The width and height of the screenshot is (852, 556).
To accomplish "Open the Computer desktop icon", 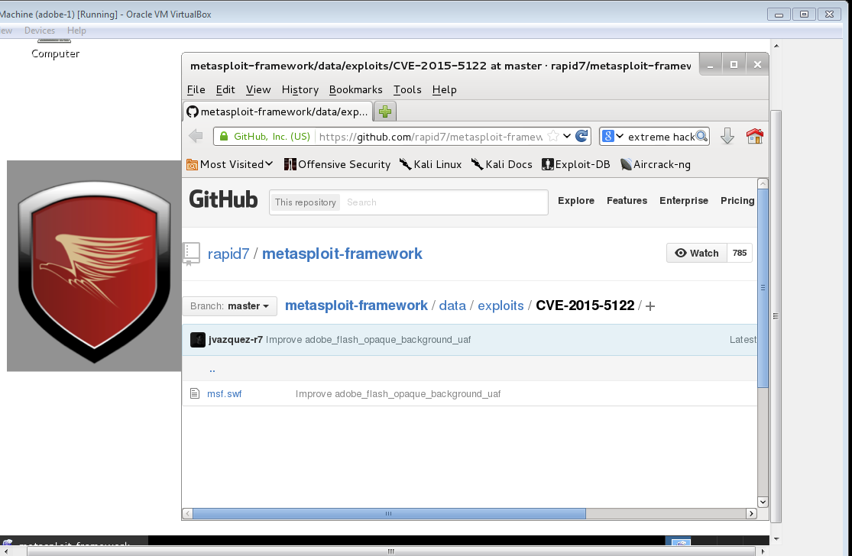I will click(x=55, y=49).
